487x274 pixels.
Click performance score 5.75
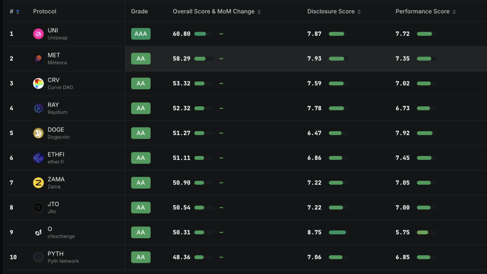pyautogui.click(x=403, y=232)
